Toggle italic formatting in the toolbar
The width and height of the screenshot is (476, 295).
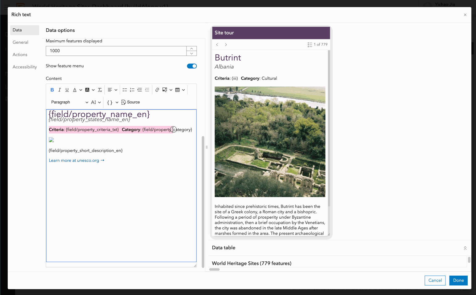coord(59,90)
